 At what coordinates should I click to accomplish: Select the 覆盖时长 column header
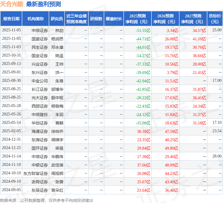pyautogui.click(x=114, y=19)
